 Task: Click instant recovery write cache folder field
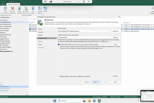point(84,38)
